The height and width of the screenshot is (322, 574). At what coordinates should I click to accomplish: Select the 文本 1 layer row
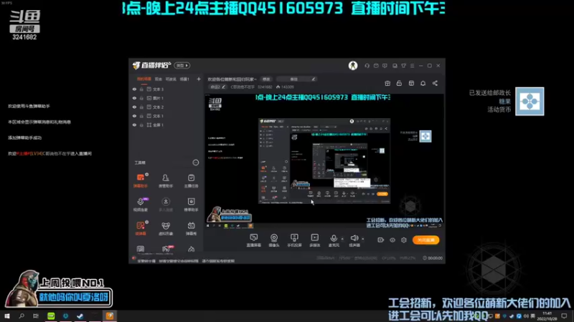coord(166,116)
